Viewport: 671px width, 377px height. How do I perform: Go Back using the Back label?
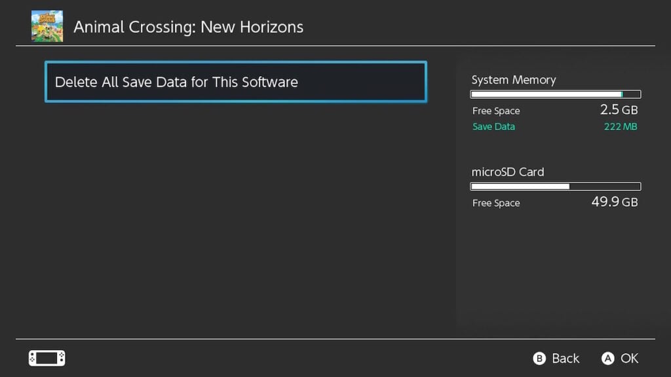tap(564, 358)
